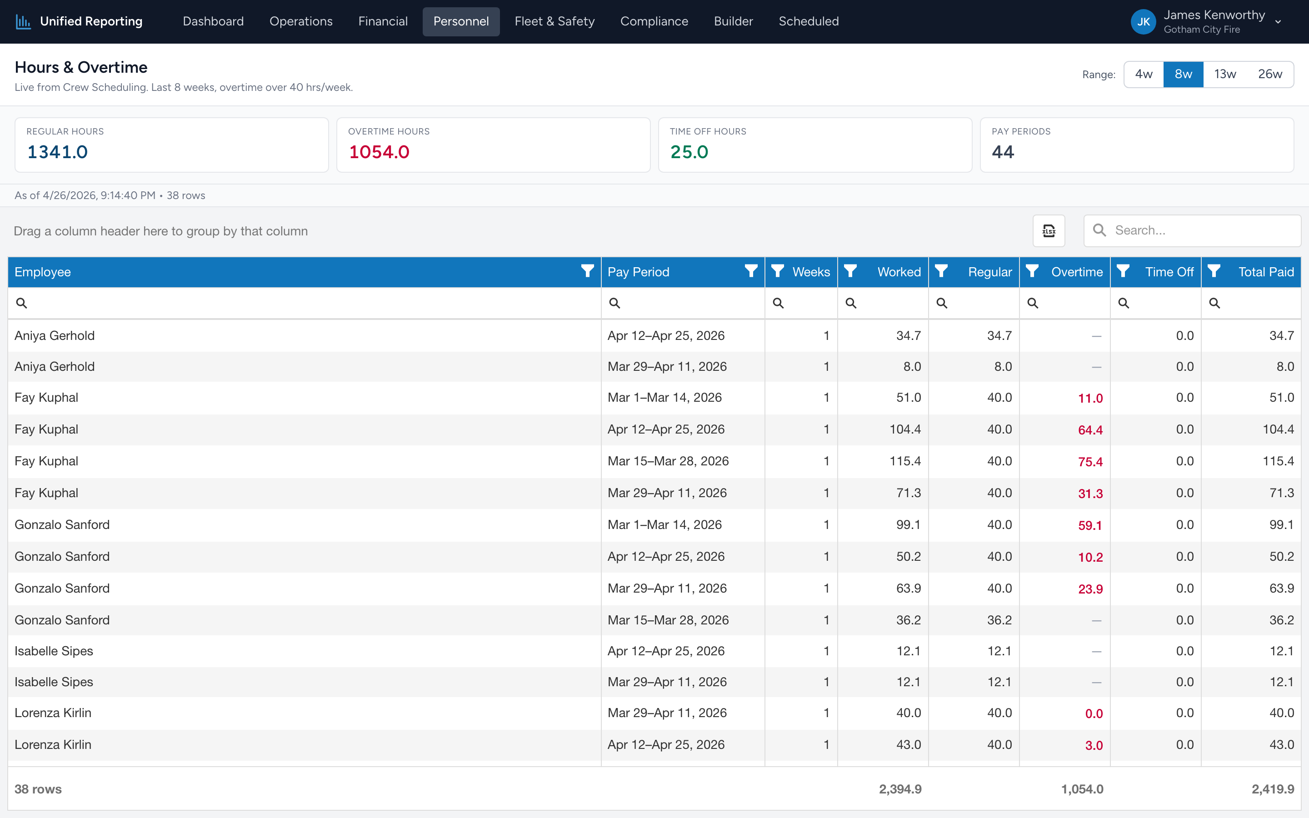Click the Pay Periods 44 card
The height and width of the screenshot is (818, 1309).
[1137, 145]
